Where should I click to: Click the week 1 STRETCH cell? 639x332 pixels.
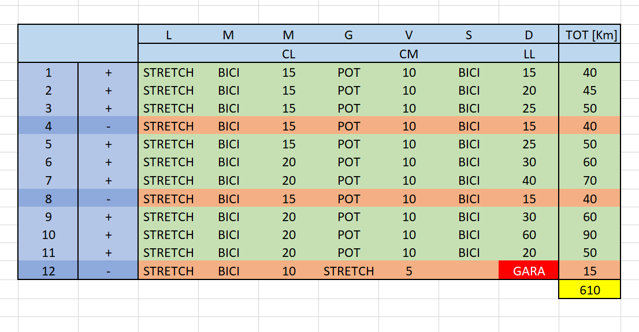point(168,72)
